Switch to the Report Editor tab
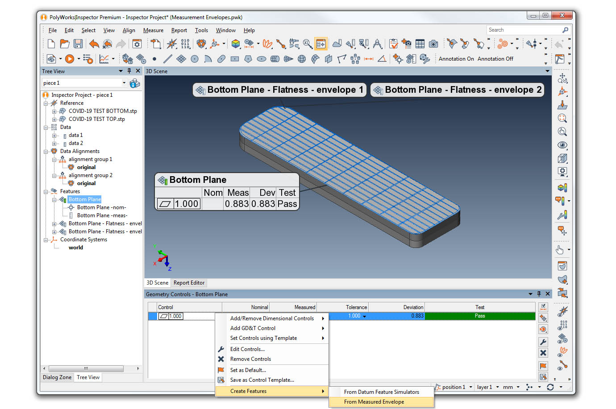 coord(189,283)
